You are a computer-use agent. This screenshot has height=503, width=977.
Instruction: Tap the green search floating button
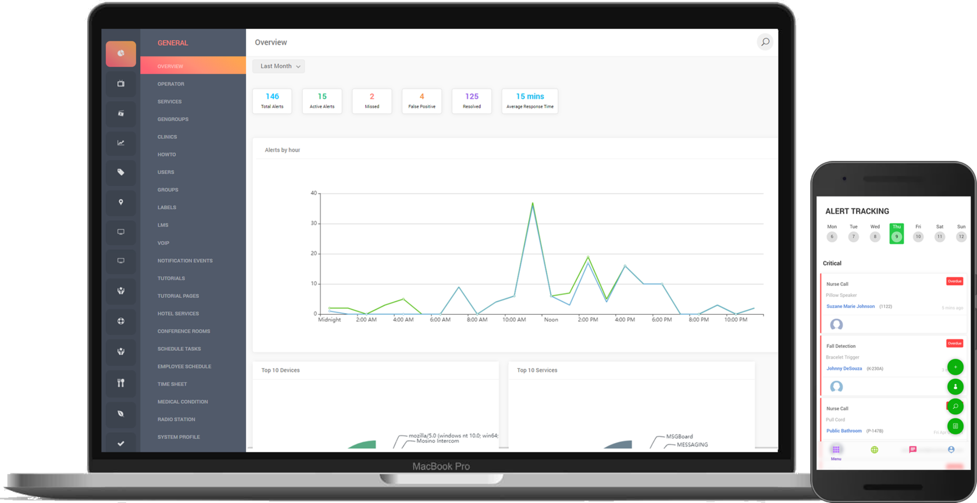[x=955, y=407]
